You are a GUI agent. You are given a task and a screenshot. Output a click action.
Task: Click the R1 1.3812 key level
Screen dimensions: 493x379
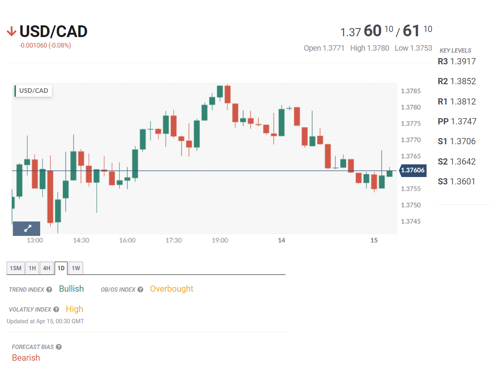pyautogui.click(x=457, y=101)
